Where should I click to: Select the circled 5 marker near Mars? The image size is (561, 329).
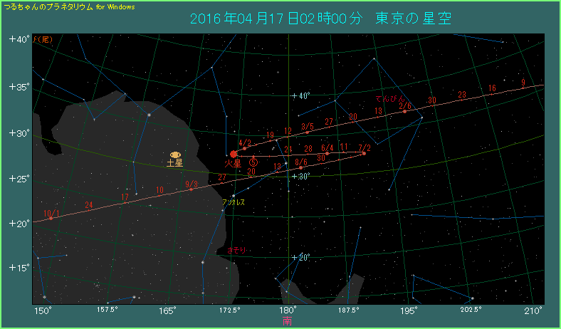click(253, 162)
